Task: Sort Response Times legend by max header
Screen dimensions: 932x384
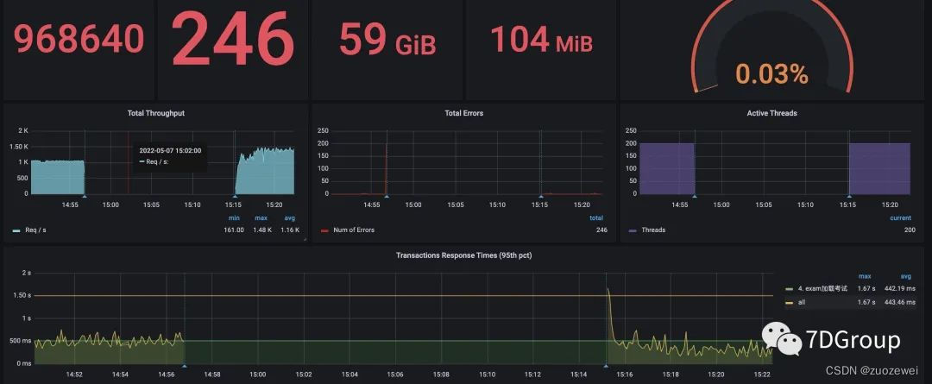Action: 865,276
